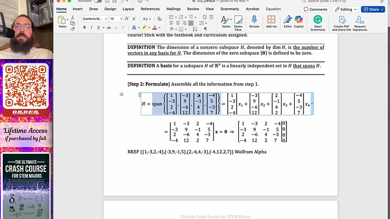Image resolution: width=390 pixels, height=219 pixels.
Task: Apply shading with the paint bucket
Action: click(171, 29)
